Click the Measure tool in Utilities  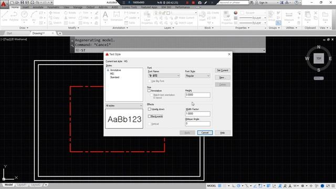point(289,16)
